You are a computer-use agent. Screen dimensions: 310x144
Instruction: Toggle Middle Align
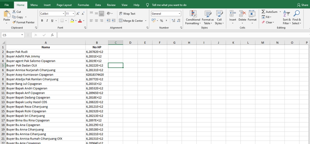[x=97, y=13]
